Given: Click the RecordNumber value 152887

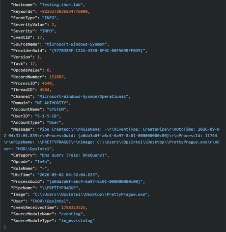Looking at the screenshot, I should click(x=56, y=77).
